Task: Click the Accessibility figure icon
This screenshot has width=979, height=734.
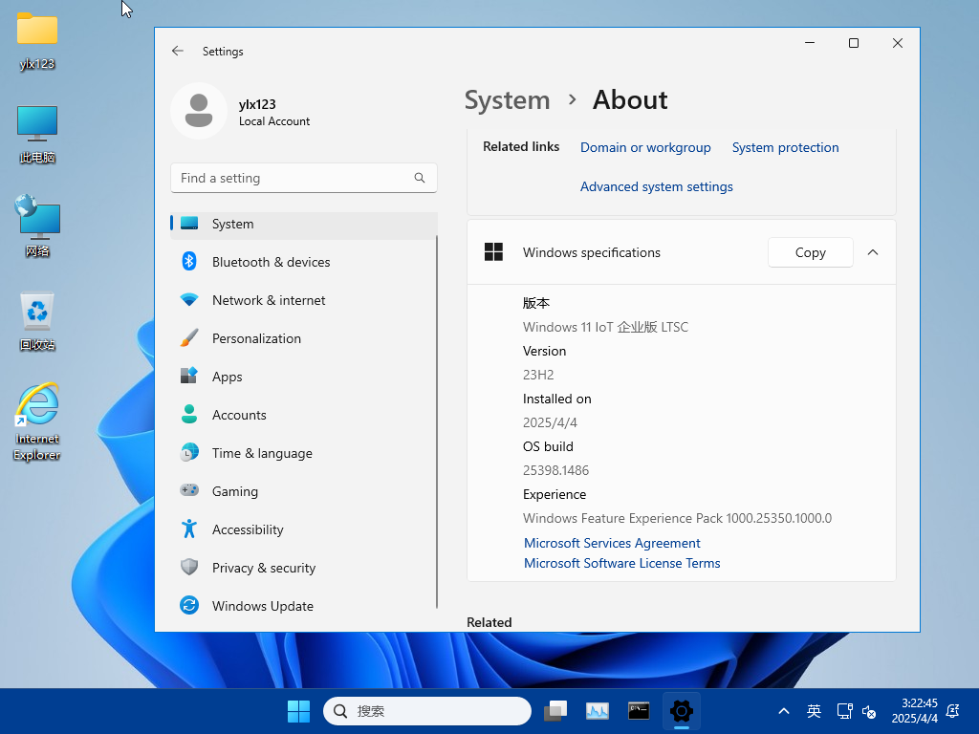Action: (189, 529)
